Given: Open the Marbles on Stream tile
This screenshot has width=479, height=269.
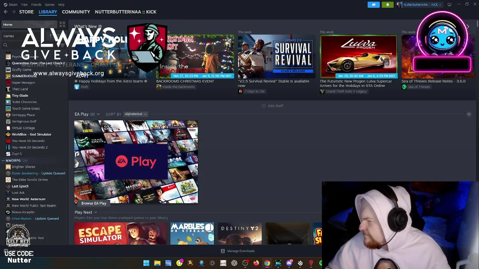Looking at the screenshot, I should [x=192, y=234].
